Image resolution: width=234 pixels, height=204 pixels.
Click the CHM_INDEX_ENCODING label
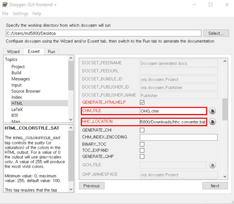tap(104, 137)
